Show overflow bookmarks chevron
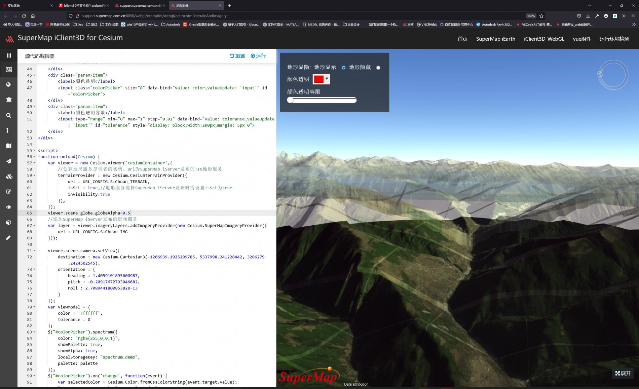The image size is (639, 389). click(634, 25)
